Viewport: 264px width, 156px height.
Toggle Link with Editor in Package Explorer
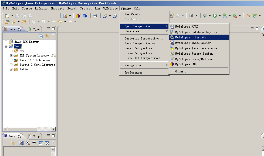pyautogui.click(x=47, y=36)
